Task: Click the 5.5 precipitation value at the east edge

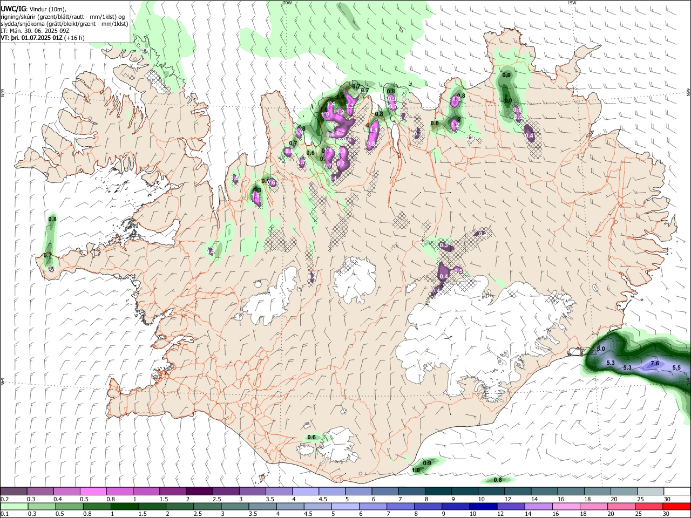Action: [x=677, y=367]
